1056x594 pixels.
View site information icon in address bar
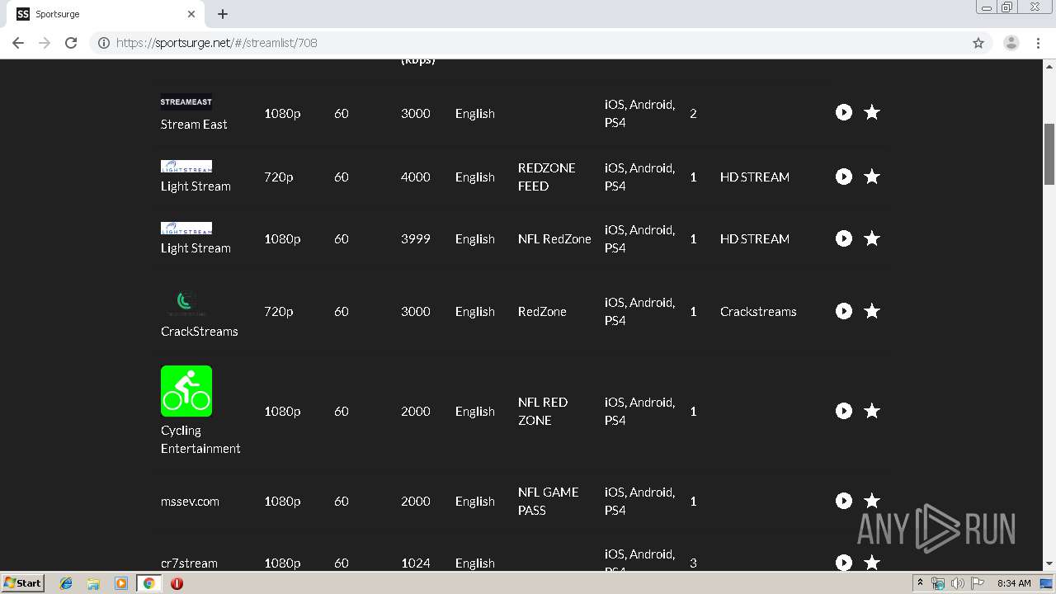pos(104,43)
